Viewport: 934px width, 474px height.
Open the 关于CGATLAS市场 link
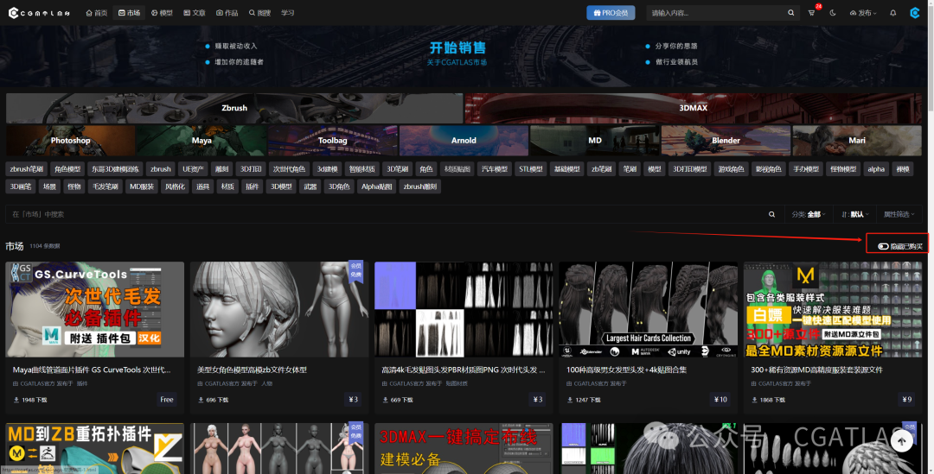[457, 62]
